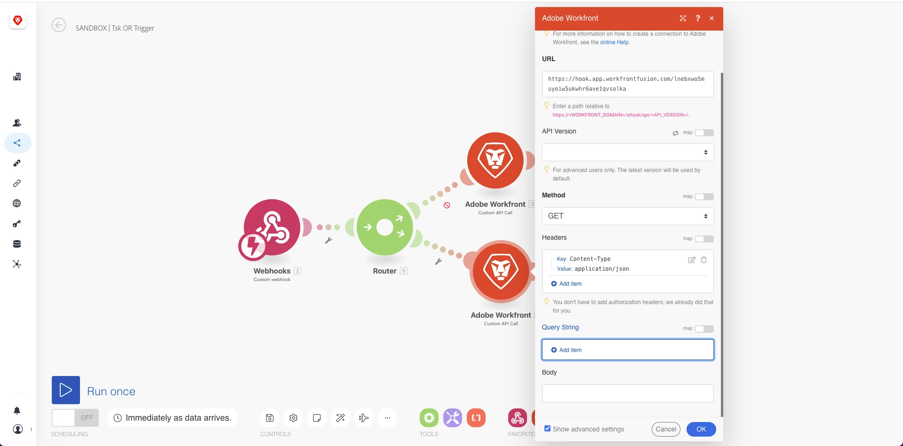Open the Templates sidebar icon
This screenshot has width=903, height=446.
17,163
